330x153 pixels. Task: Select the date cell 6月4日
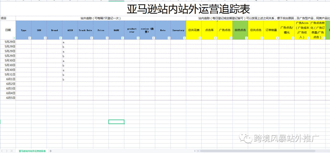point(8,93)
